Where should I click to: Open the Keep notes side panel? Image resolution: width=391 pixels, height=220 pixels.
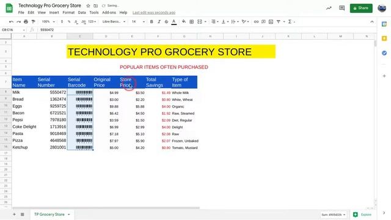click(x=384, y=38)
